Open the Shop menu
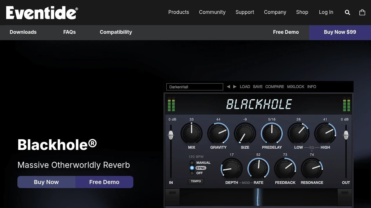 coord(302,12)
